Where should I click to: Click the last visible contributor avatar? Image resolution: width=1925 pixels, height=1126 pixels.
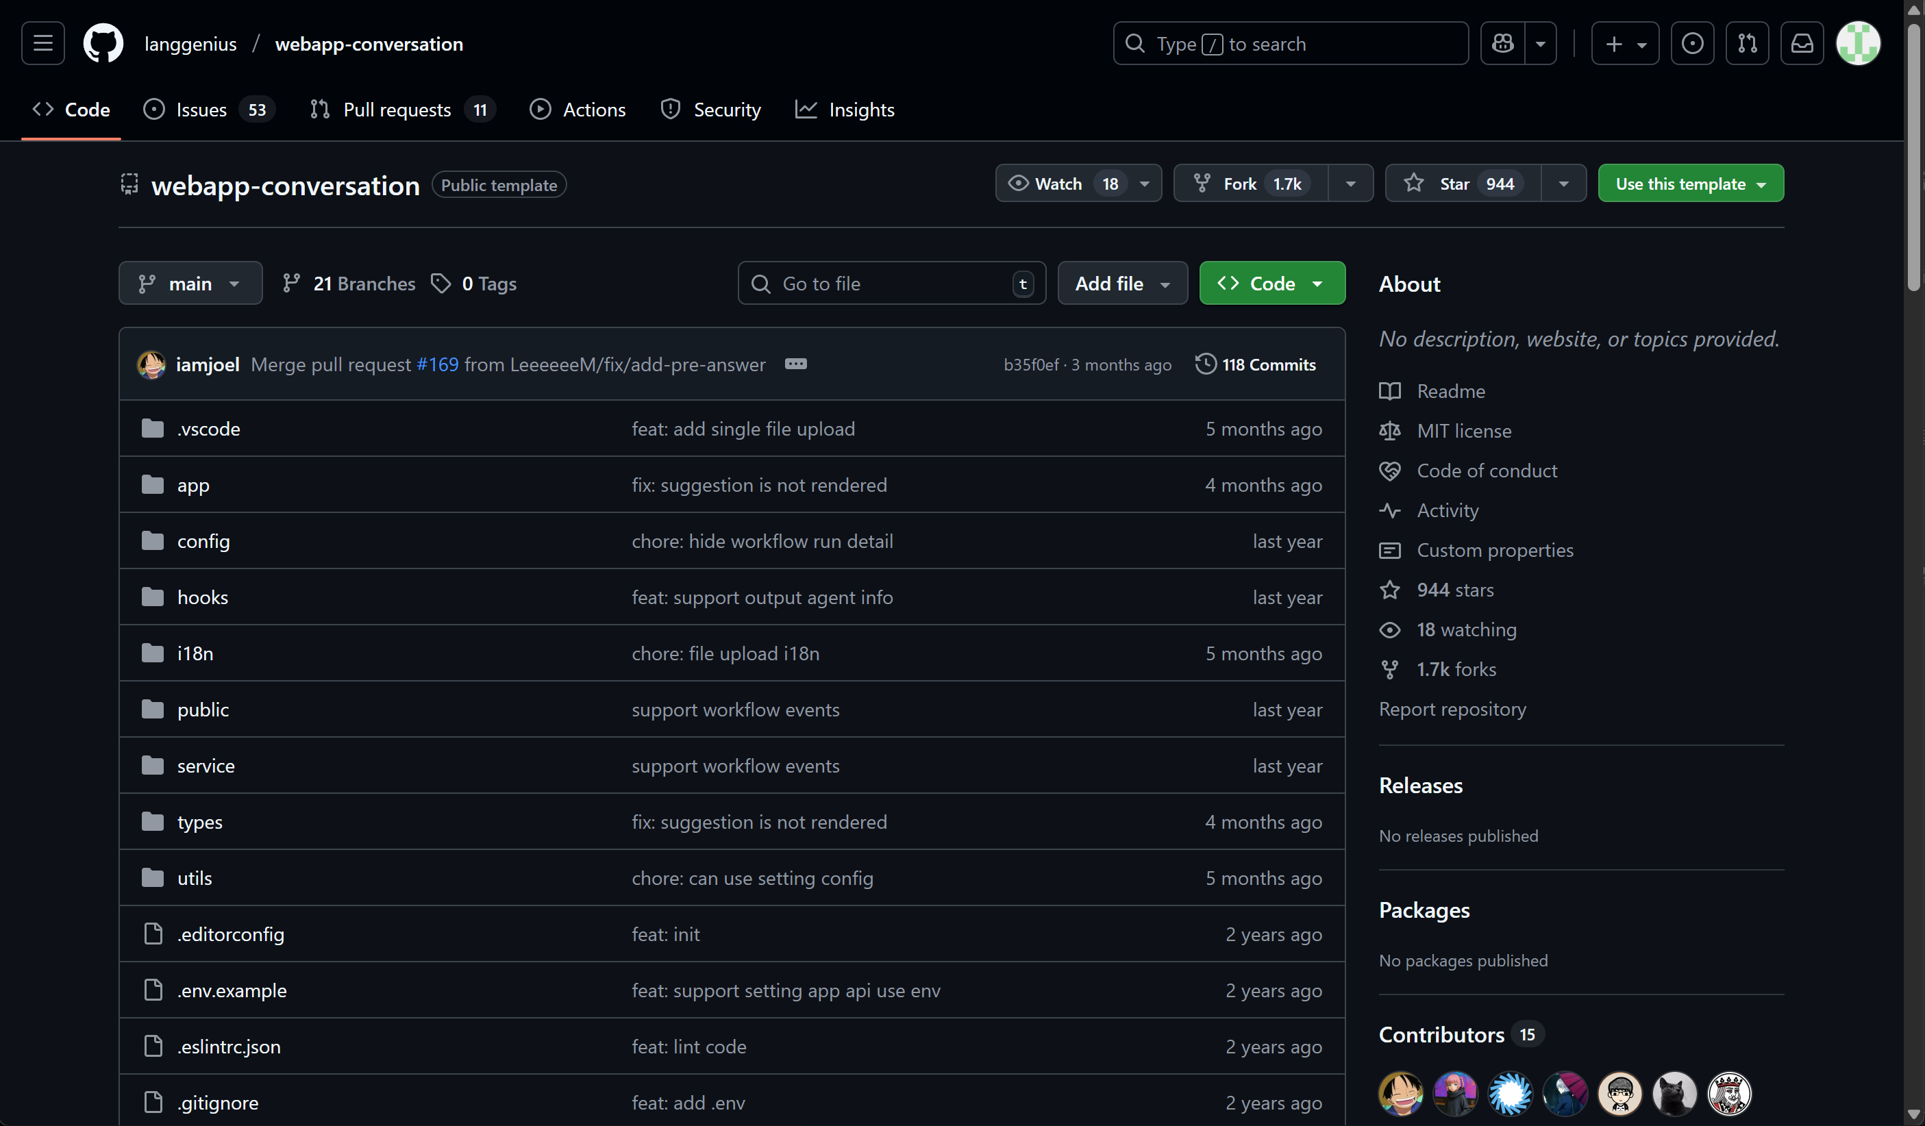[1728, 1093]
